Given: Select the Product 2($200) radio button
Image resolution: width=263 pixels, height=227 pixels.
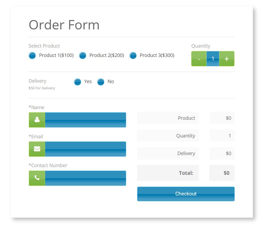Looking at the screenshot, I should coord(82,55).
